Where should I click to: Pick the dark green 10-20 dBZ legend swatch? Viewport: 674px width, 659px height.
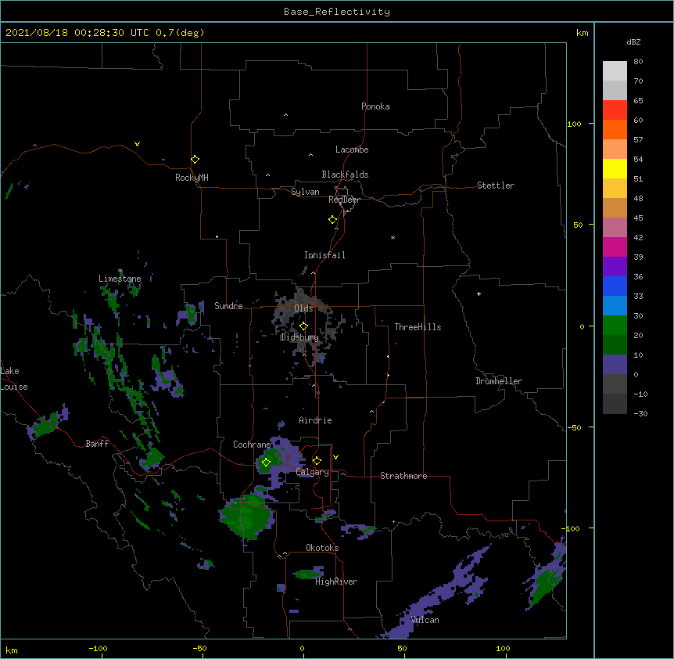click(x=615, y=345)
